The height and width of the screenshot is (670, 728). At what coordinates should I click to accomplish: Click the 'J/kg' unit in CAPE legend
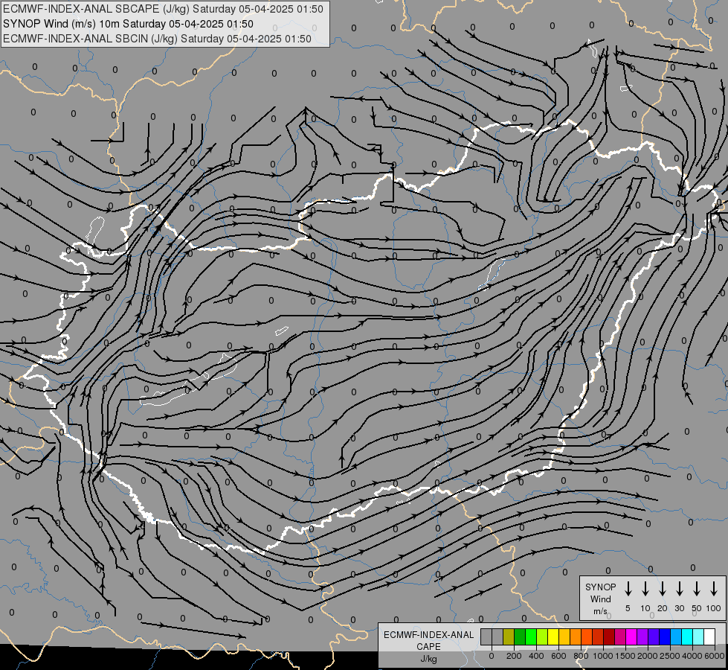pyautogui.click(x=428, y=659)
